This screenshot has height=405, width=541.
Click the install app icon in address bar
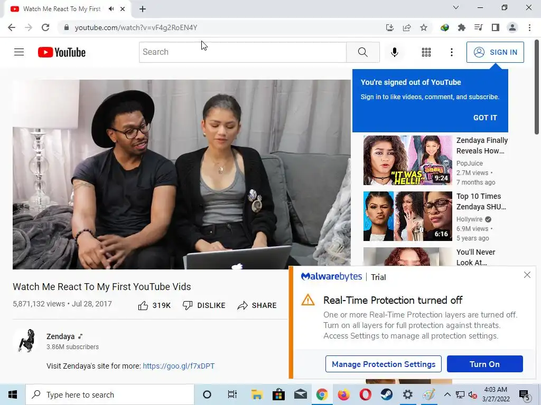389,27
